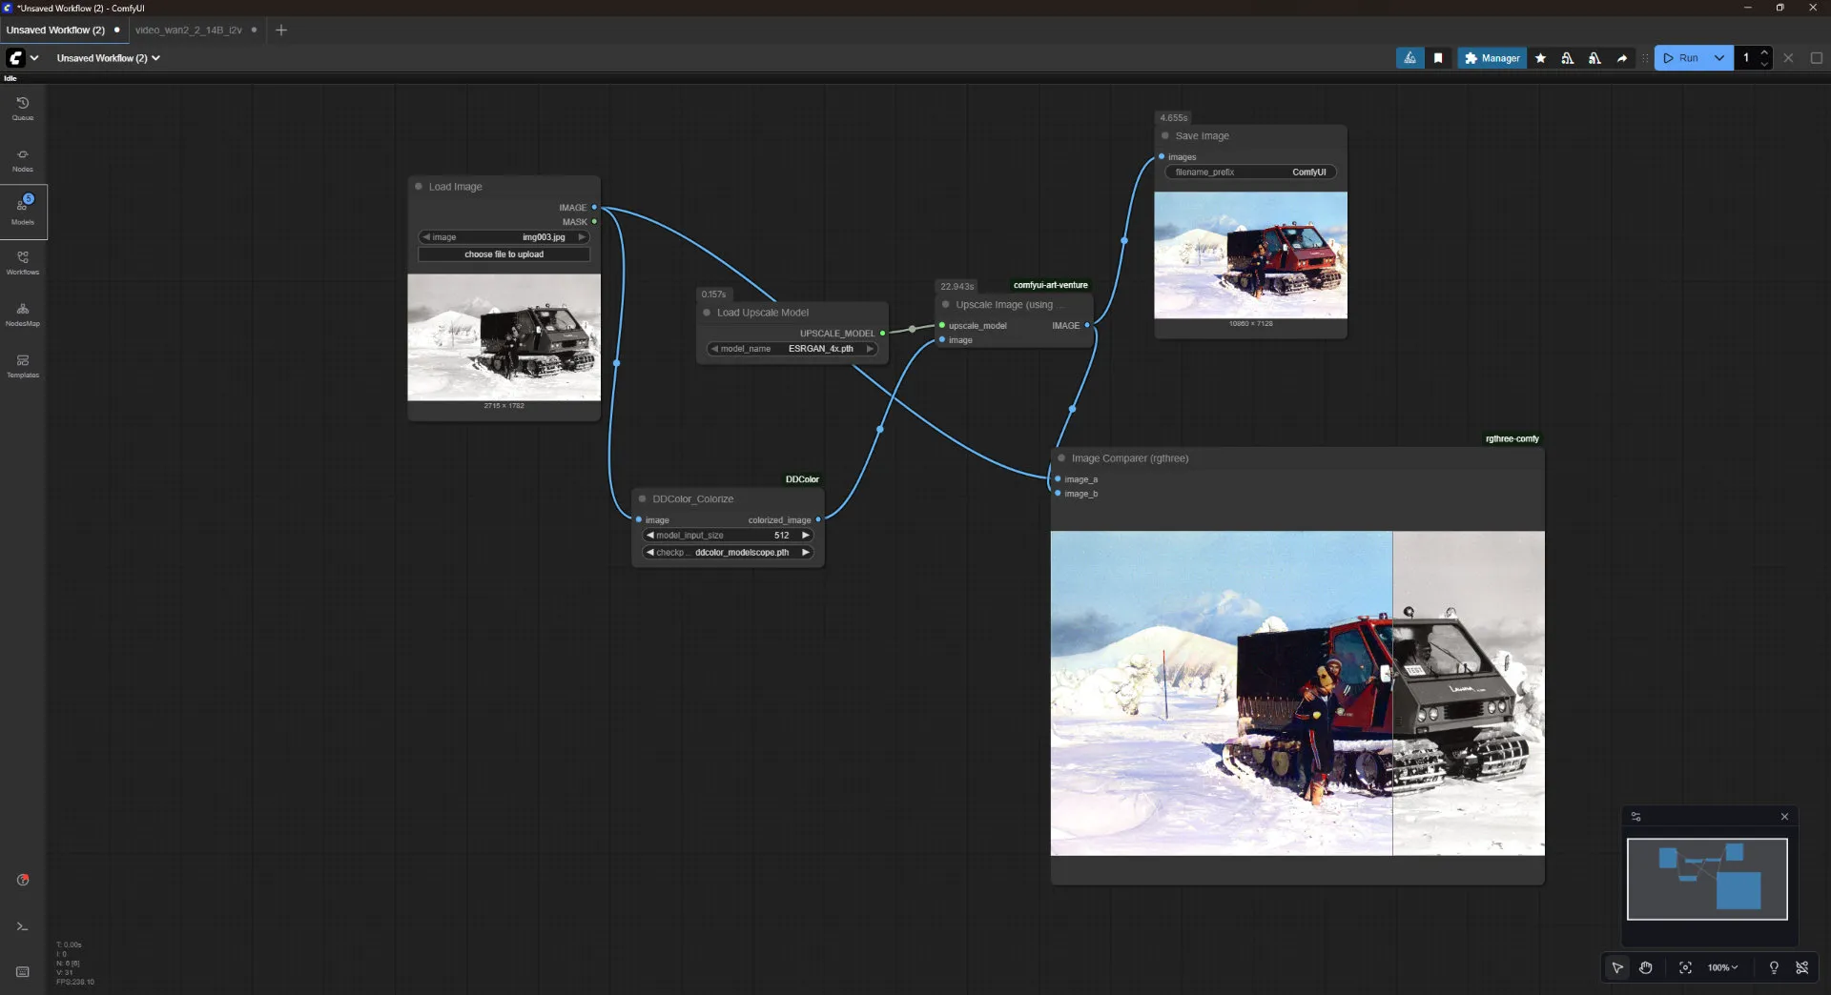Open the 100% zoom level dropdown
This screenshot has width=1831, height=995.
1722,967
